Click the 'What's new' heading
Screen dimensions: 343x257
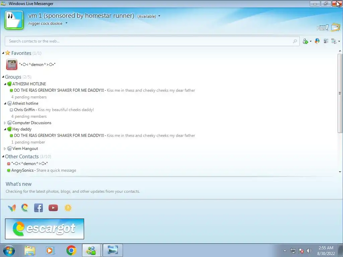point(19,184)
